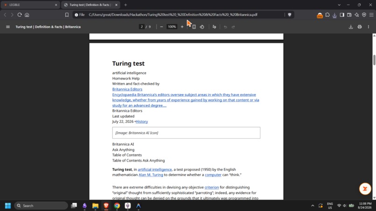Open the browser hamburger menu
The height and width of the screenshot is (211, 376).
pos(371,15)
